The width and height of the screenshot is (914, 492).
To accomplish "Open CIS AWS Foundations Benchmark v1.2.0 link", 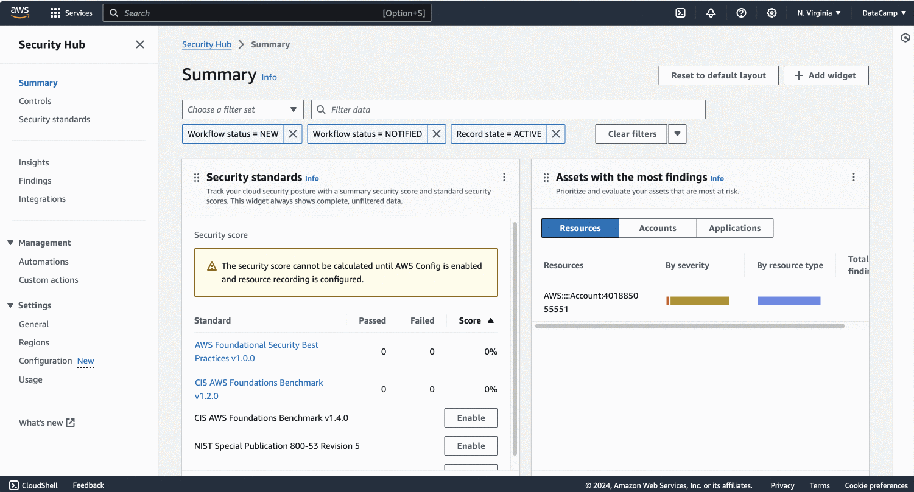I will (x=259, y=389).
